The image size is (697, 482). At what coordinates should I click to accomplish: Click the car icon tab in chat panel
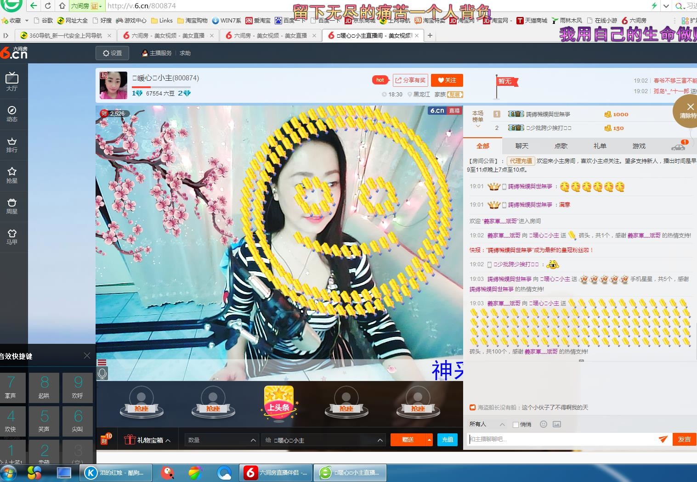(x=678, y=146)
